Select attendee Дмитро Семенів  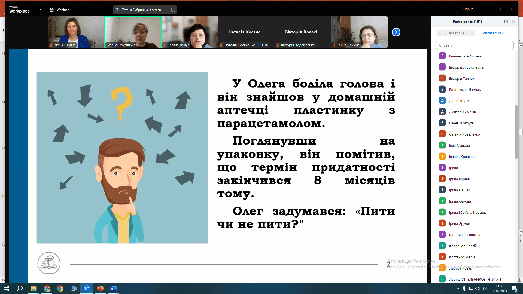click(475, 112)
